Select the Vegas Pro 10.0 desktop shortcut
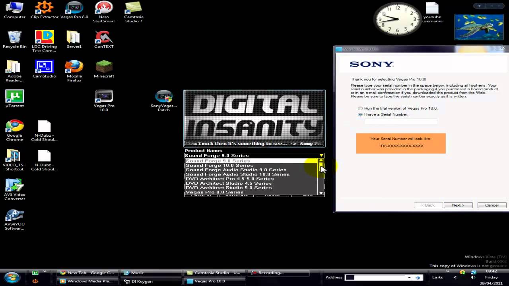Image resolution: width=509 pixels, height=286 pixels. (104, 101)
